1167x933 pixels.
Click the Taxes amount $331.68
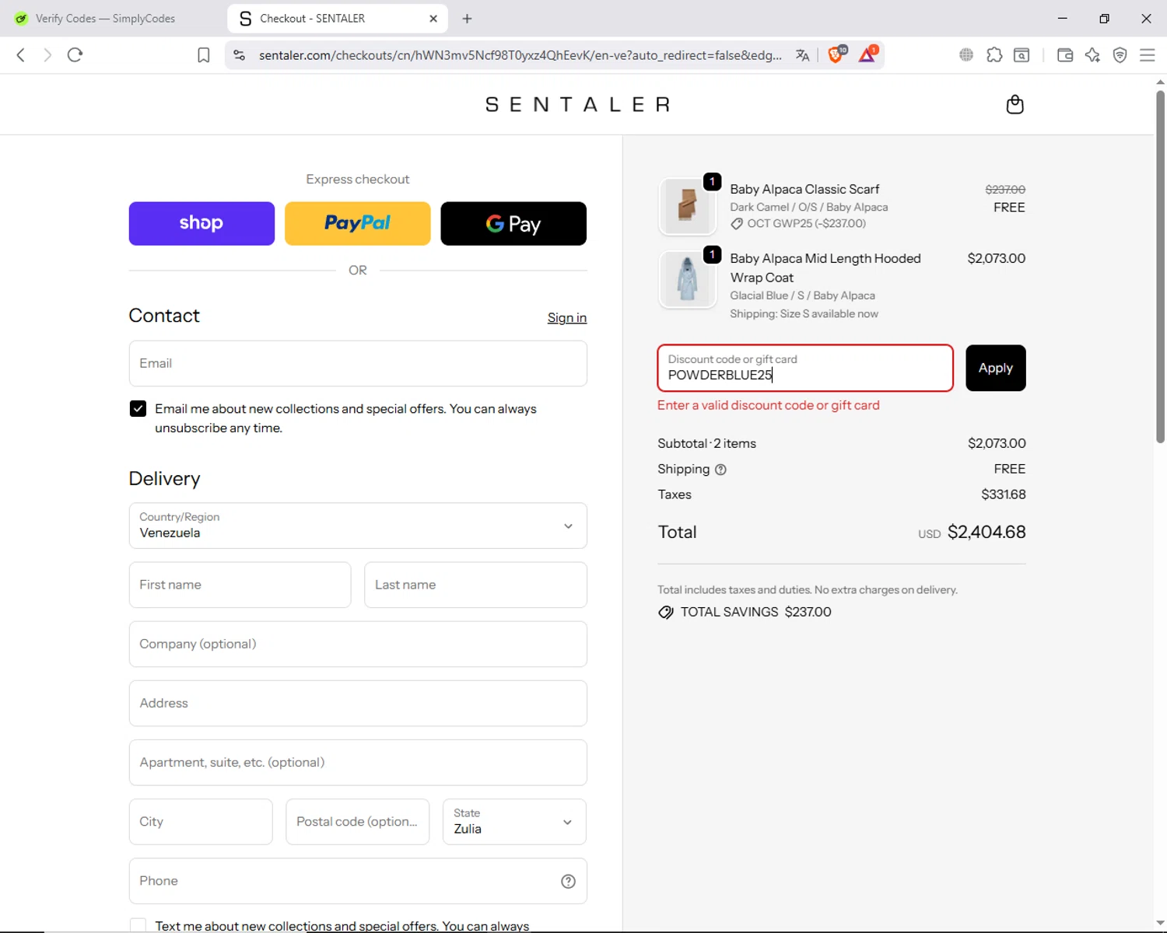tap(1004, 494)
